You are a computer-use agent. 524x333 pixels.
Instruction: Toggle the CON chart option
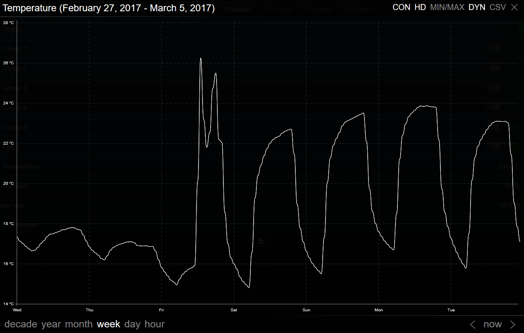pos(401,7)
